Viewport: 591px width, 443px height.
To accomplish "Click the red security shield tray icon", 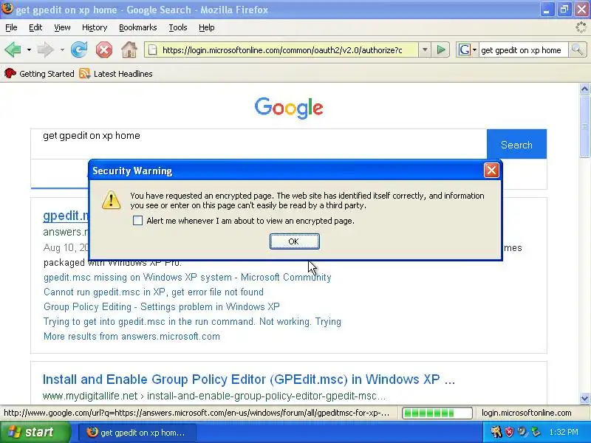I will (x=509, y=432).
